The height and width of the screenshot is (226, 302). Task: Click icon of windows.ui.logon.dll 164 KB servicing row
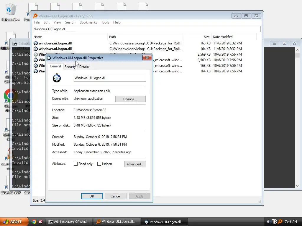click(x=36, y=49)
